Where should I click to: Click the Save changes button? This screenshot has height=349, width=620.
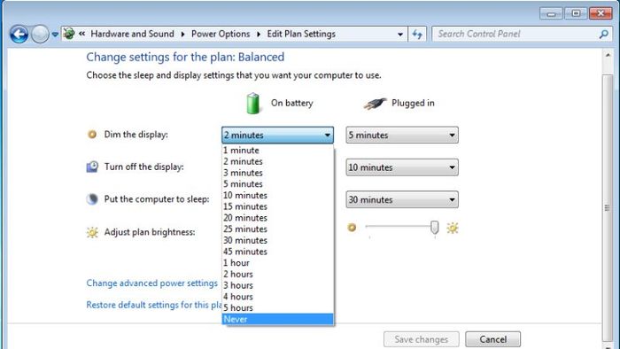[422, 339]
